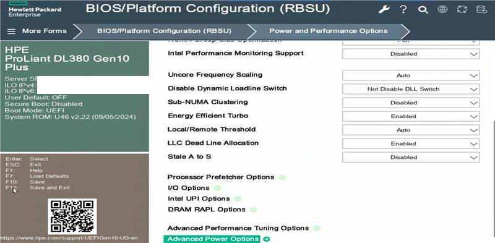The width and height of the screenshot is (495, 243).
Task: Open the More Forms hamburger menu
Action: [x=11, y=32]
